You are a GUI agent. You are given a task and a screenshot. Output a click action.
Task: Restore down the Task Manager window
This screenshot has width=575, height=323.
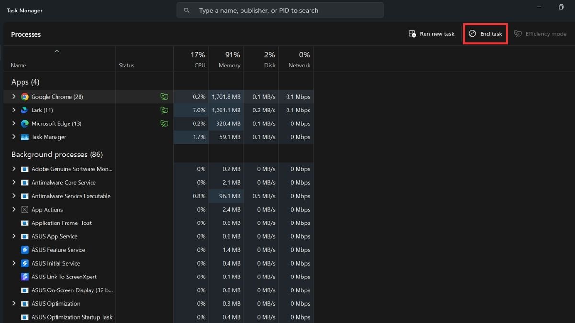(561, 7)
